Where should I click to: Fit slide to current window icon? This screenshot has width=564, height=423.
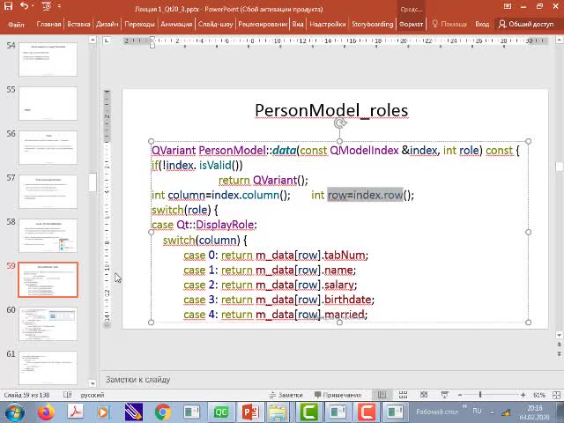coord(556,395)
